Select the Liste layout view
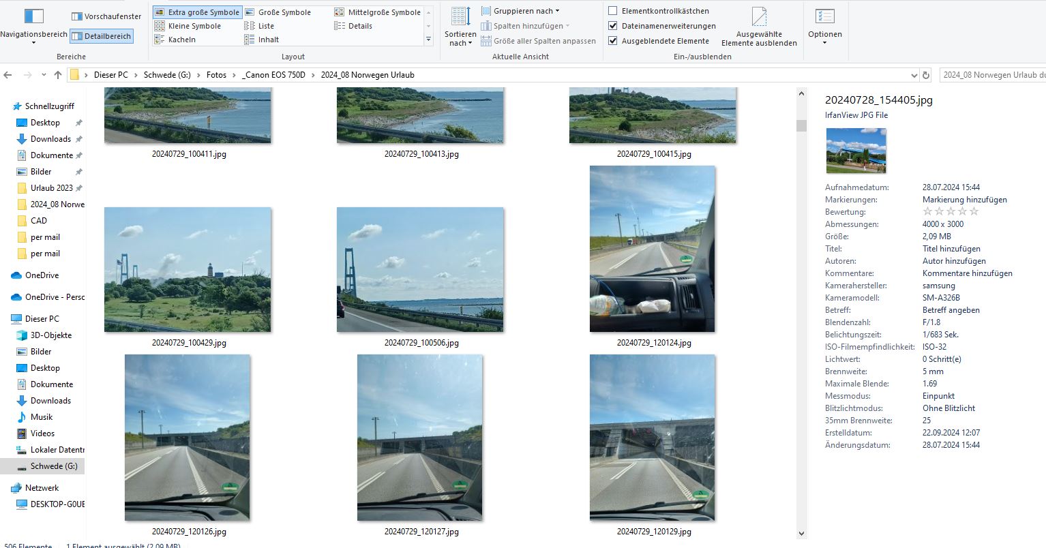 pos(266,26)
